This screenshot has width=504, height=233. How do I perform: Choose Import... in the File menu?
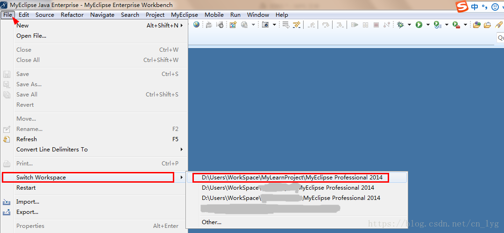94,202
